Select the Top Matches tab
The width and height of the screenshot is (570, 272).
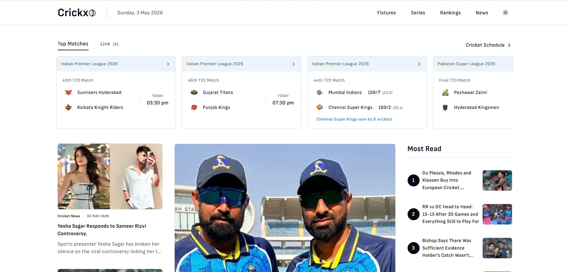click(x=73, y=44)
